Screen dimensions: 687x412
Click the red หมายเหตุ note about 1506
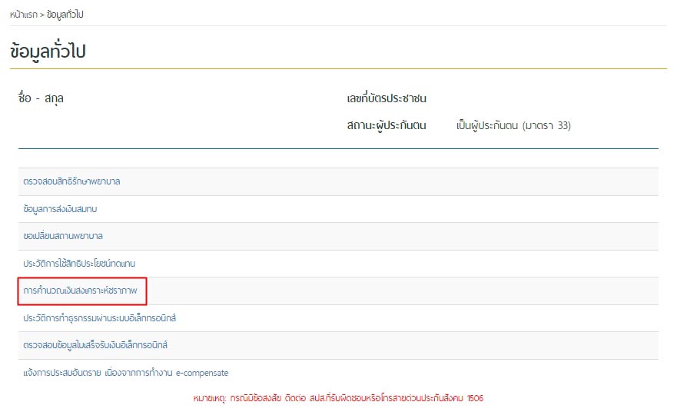338,398
